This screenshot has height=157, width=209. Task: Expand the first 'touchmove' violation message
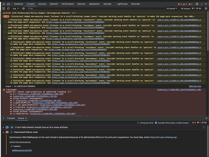(9, 25)
